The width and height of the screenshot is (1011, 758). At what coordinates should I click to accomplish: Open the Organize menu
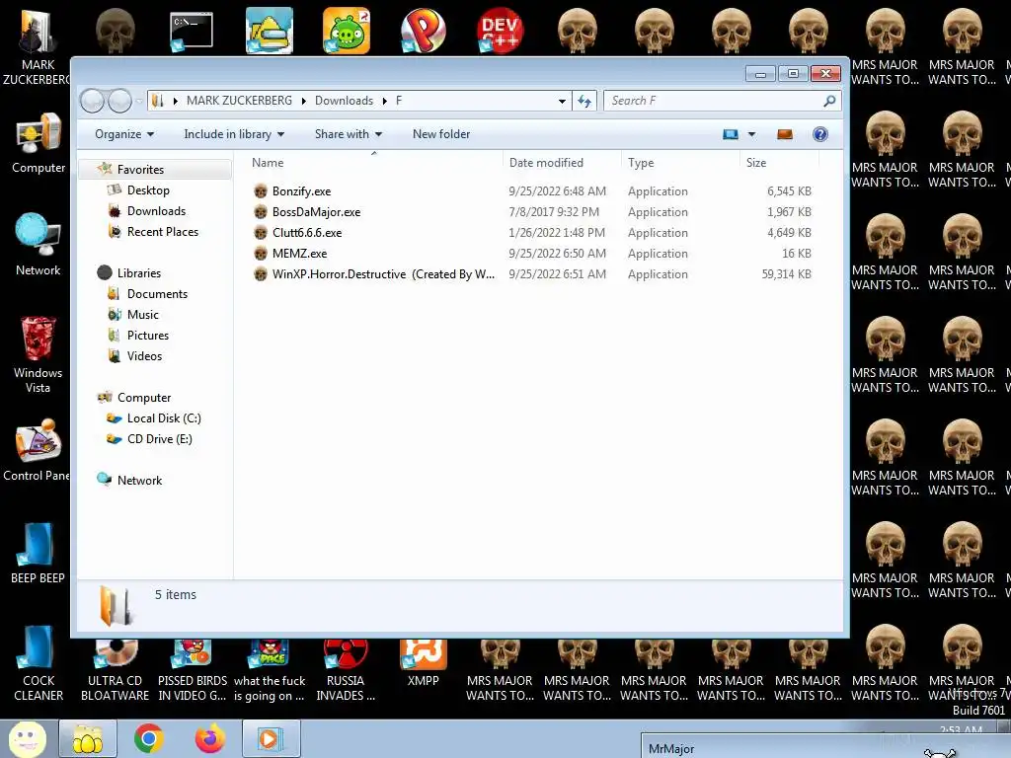(123, 134)
